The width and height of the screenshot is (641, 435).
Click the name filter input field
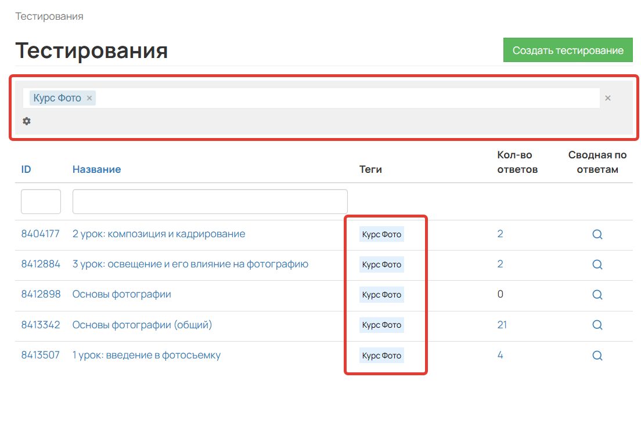(x=209, y=201)
